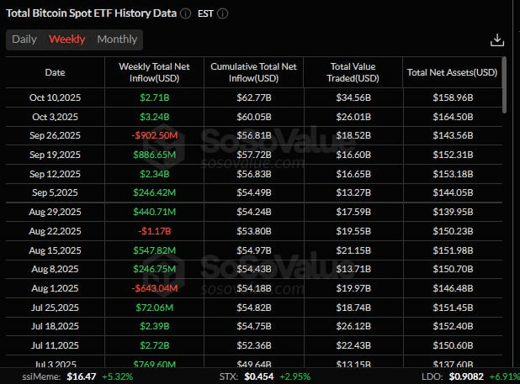Click info icon beside EST timezone
This screenshot has width=520, height=384.
(x=222, y=14)
